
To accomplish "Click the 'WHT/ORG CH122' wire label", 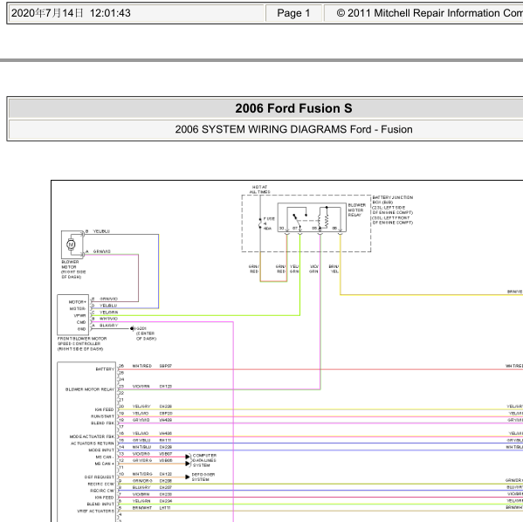I will [x=152, y=474].
